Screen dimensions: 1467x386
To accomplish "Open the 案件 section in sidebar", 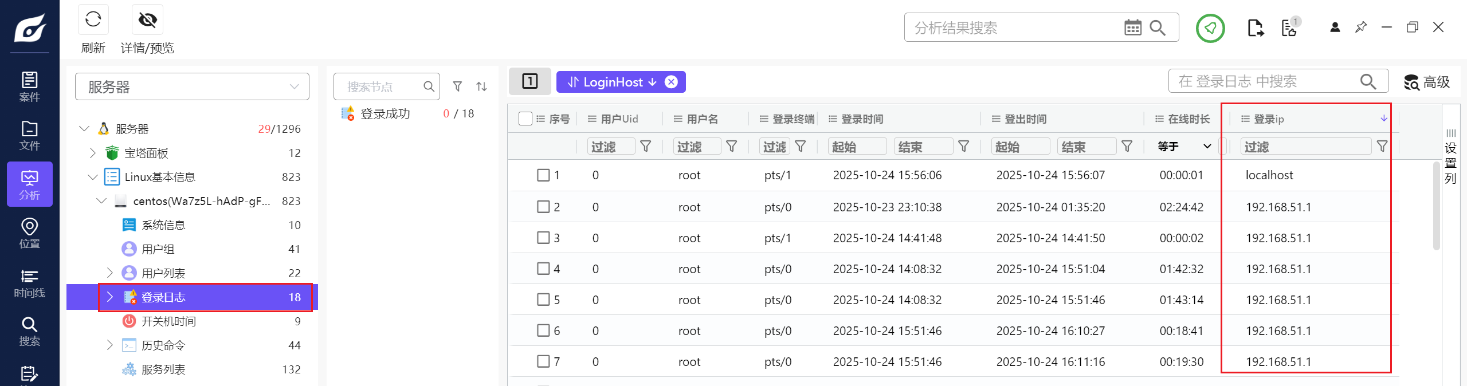I will click(x=29, y=86).
